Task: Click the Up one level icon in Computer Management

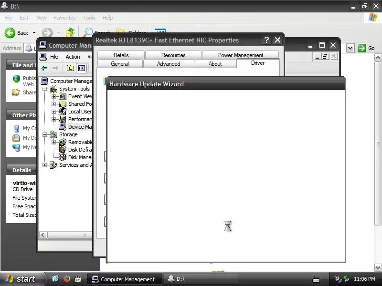Action: [70, 68]
